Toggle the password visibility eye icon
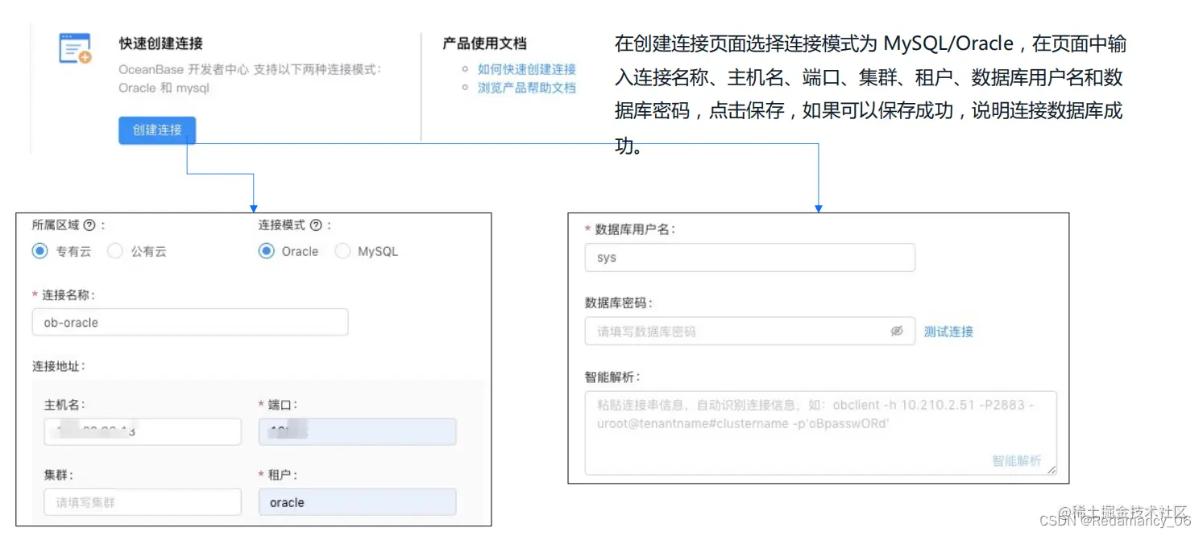Screen dimensions: 1203x536 pos(898,331)
